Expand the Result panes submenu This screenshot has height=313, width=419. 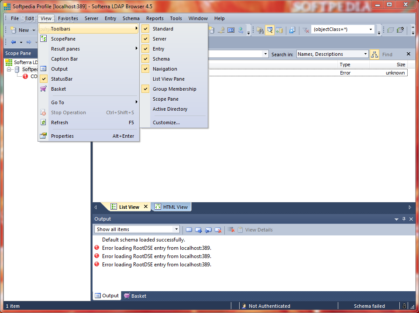(x=89, y=49)
